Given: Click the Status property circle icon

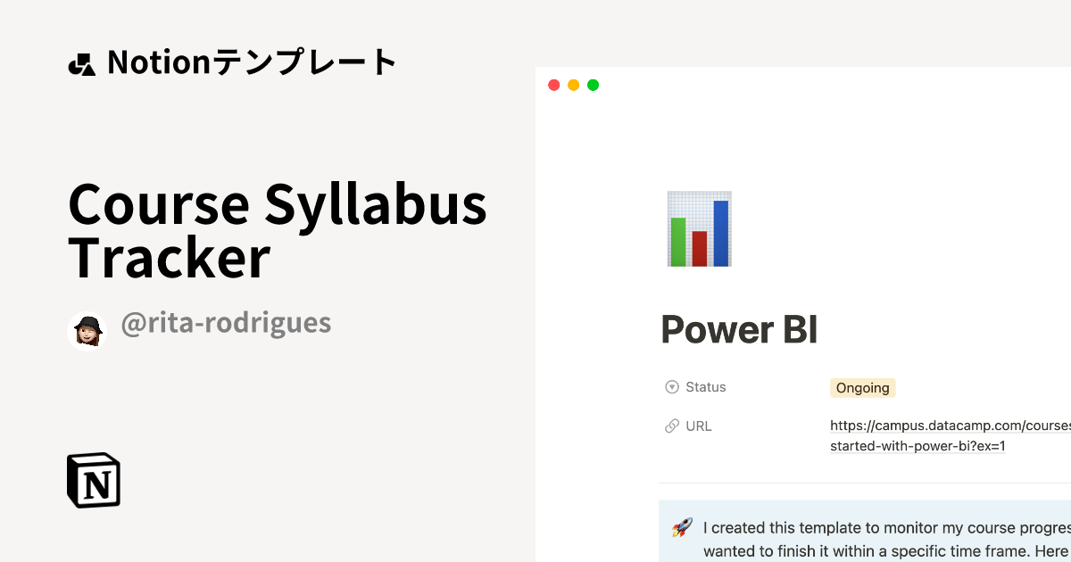Looking at the screenshot, I should (671, 386).
